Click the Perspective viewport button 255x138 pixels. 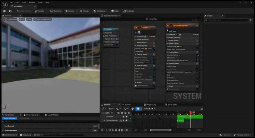coord(12,20)
